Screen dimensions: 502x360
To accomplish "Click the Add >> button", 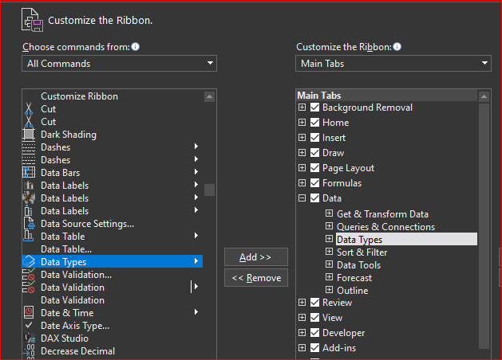I will tap(255, 257).
